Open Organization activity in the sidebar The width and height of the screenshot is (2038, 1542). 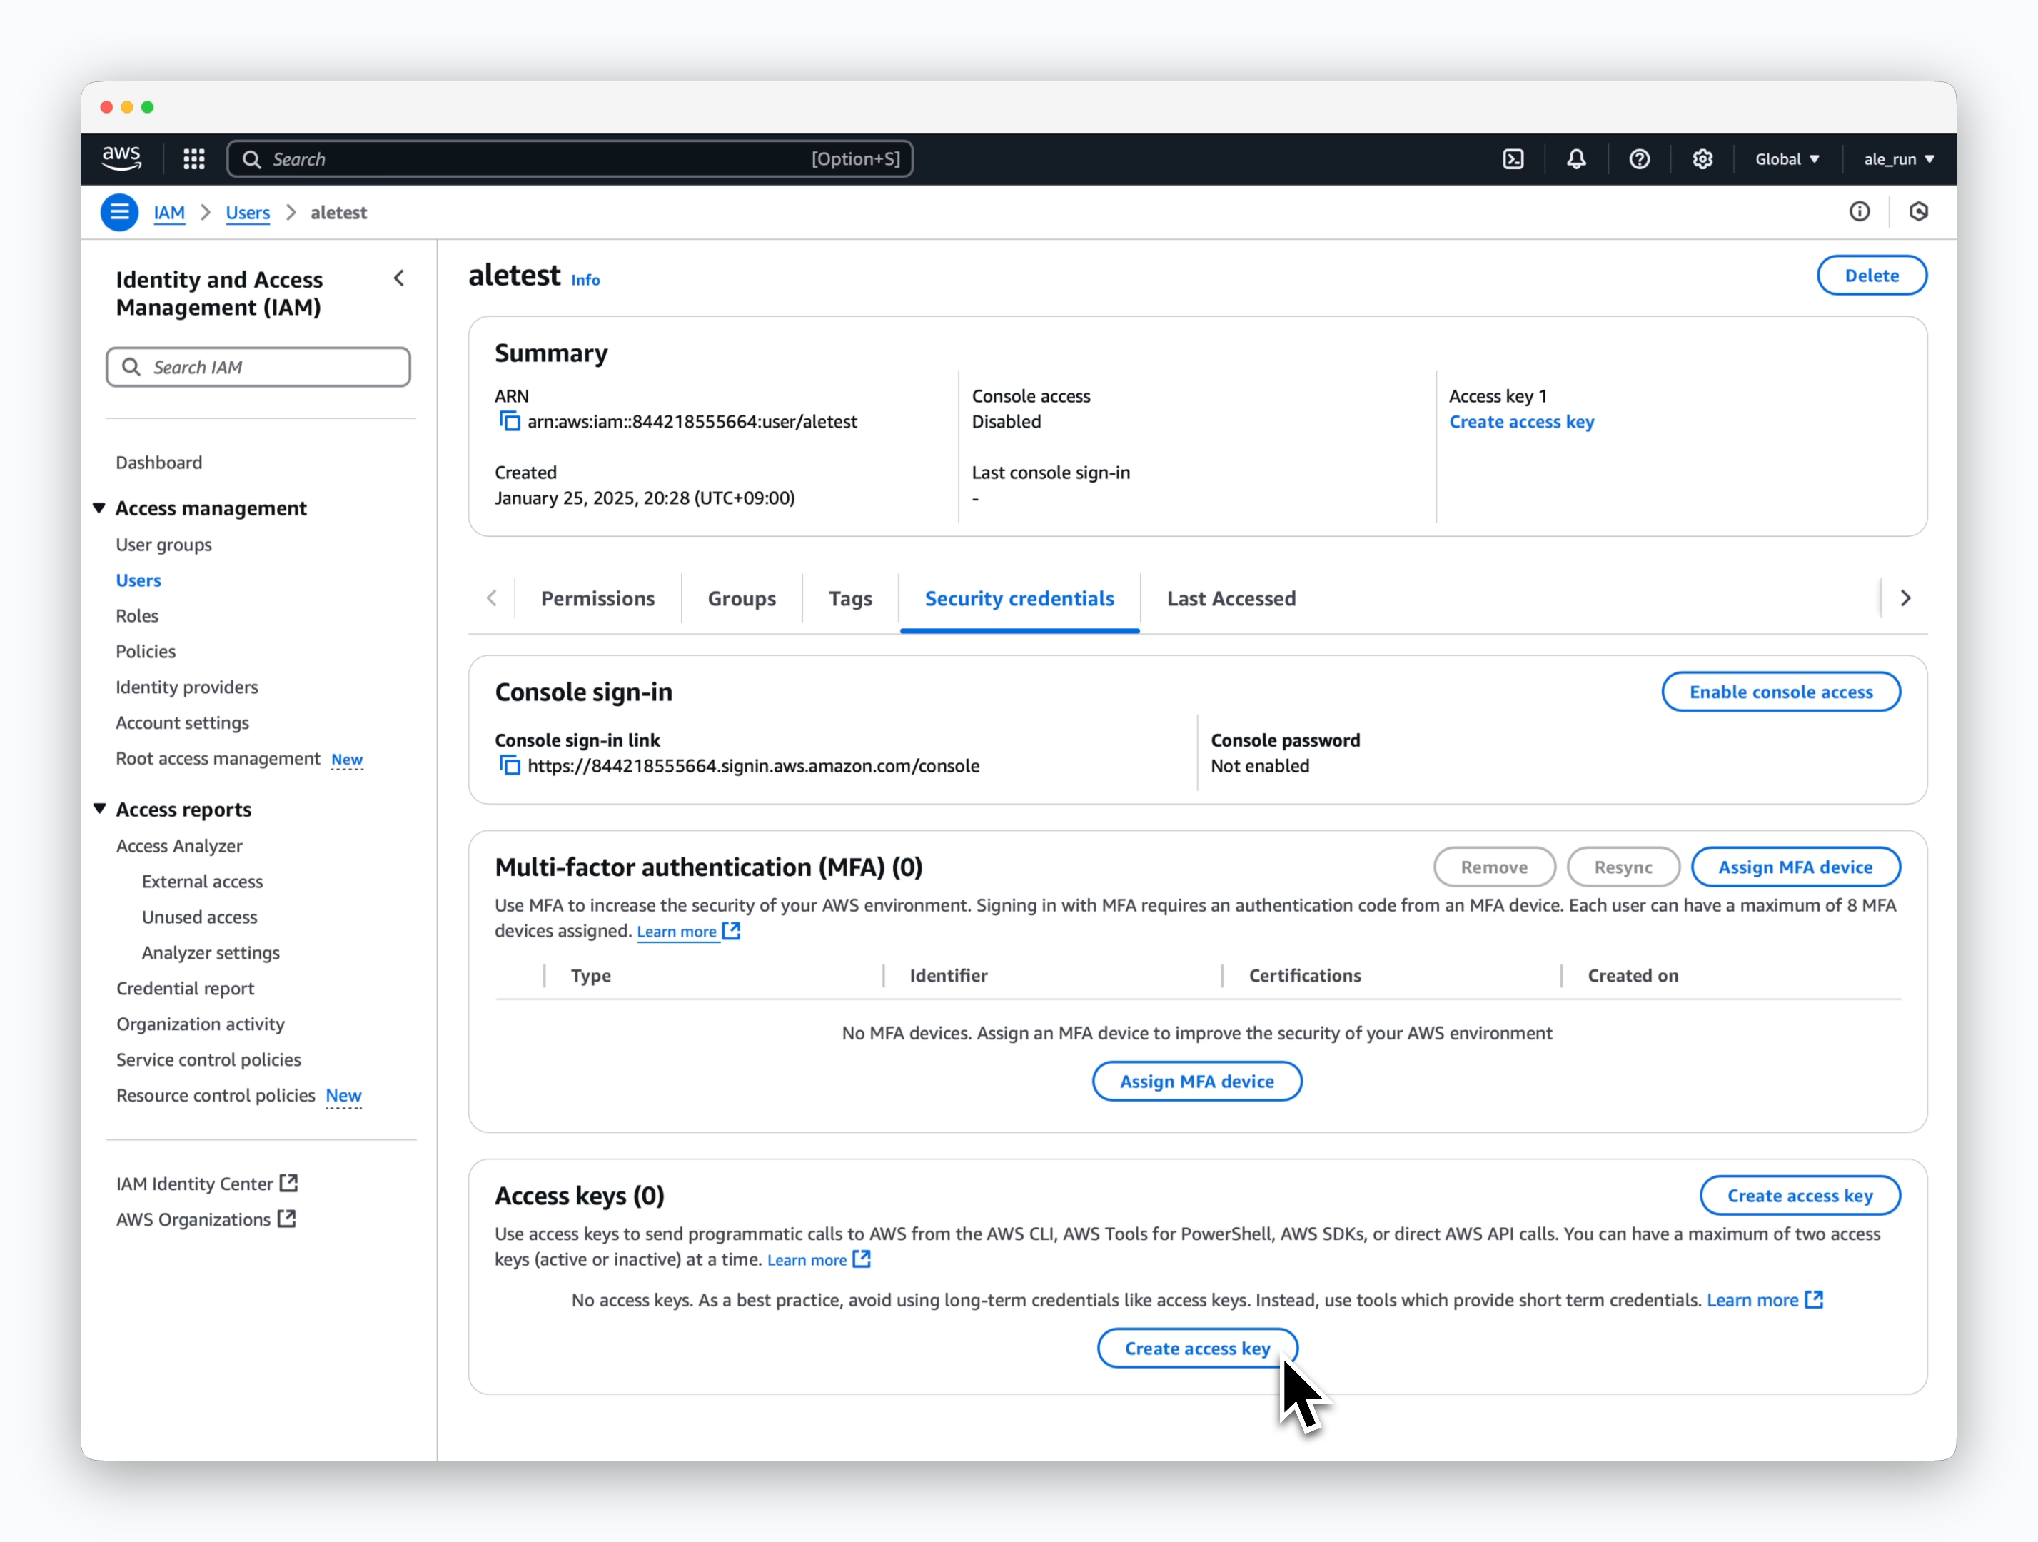201,1024
